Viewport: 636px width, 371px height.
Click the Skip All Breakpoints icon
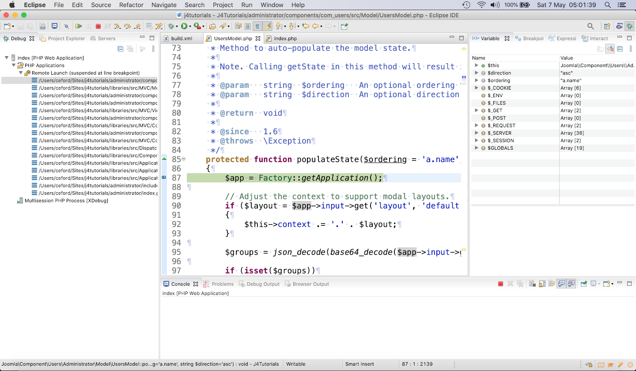click(x=66, y=26)
